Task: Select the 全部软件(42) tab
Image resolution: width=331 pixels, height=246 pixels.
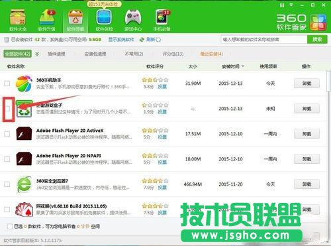Action: [x=17, y=54]
